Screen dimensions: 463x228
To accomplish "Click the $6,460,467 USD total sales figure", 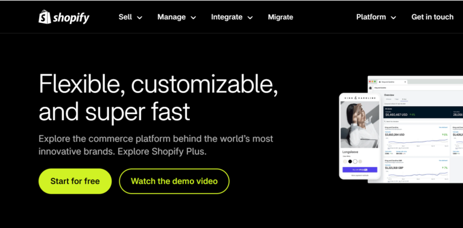I will (x=397, y=115).
